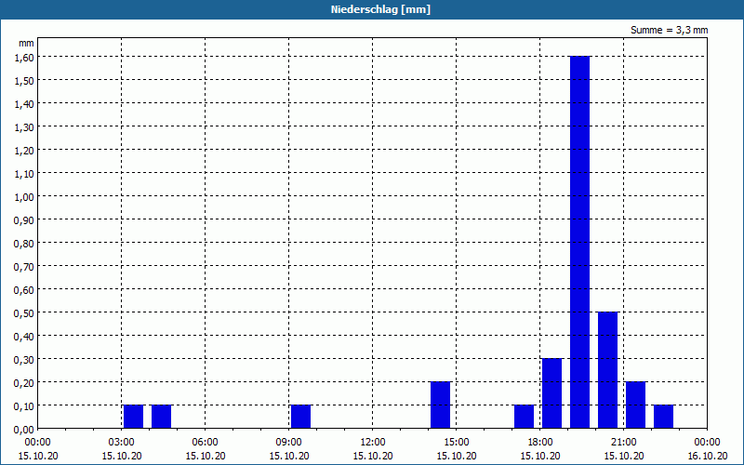Click the "Niederschlag [mm]" chart title
Image resolution: width=744 pixels, height=465 pixels.
tap(380, 9)
